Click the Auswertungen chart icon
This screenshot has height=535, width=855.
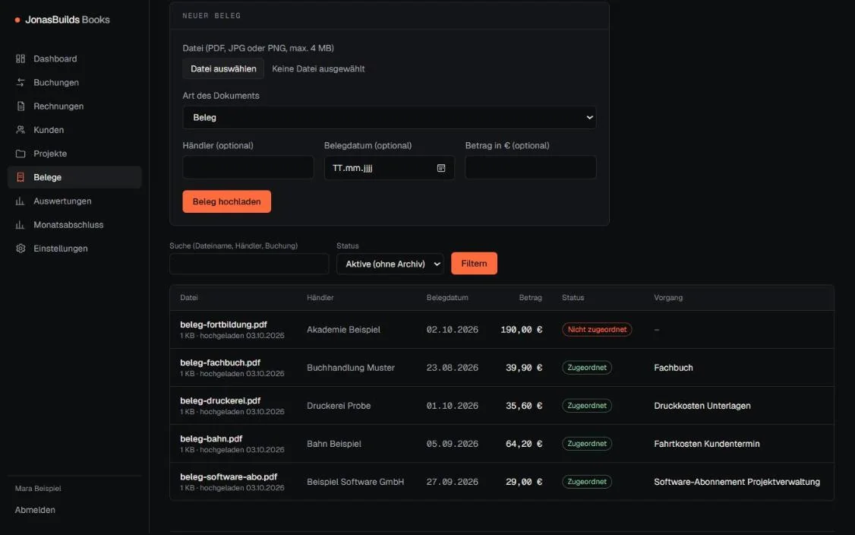(21, 201)
